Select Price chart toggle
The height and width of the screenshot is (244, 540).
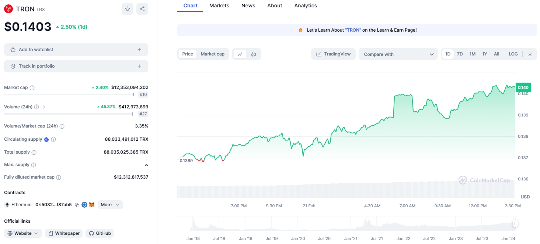(x=188, y=54)
